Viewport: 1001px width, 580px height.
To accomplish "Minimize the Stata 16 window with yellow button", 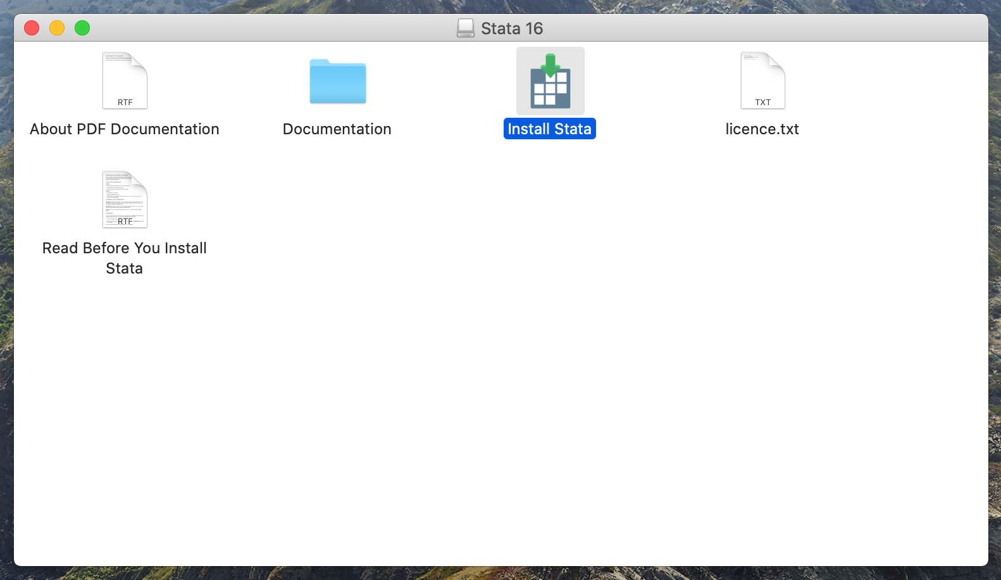I will pos(57,28).
